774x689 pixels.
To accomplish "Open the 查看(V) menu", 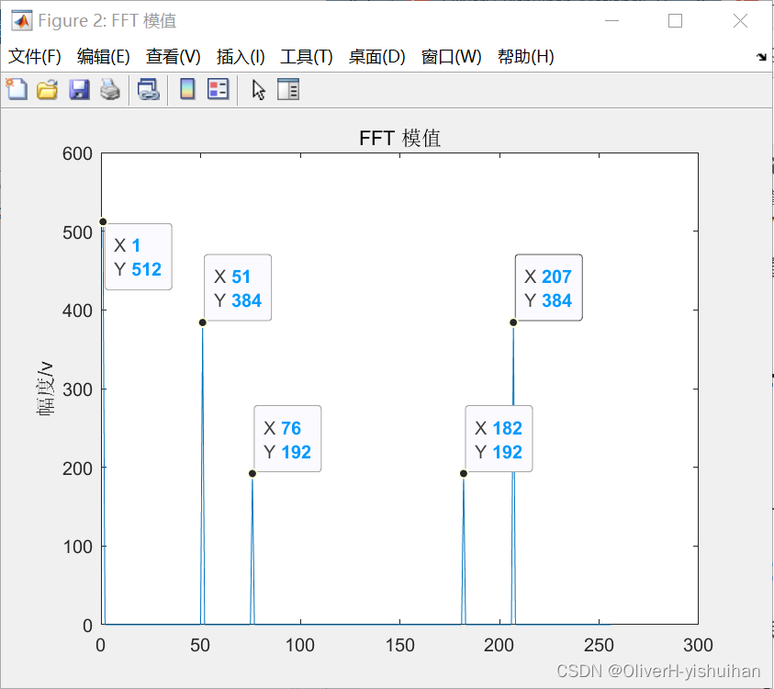I will (172, 56).
